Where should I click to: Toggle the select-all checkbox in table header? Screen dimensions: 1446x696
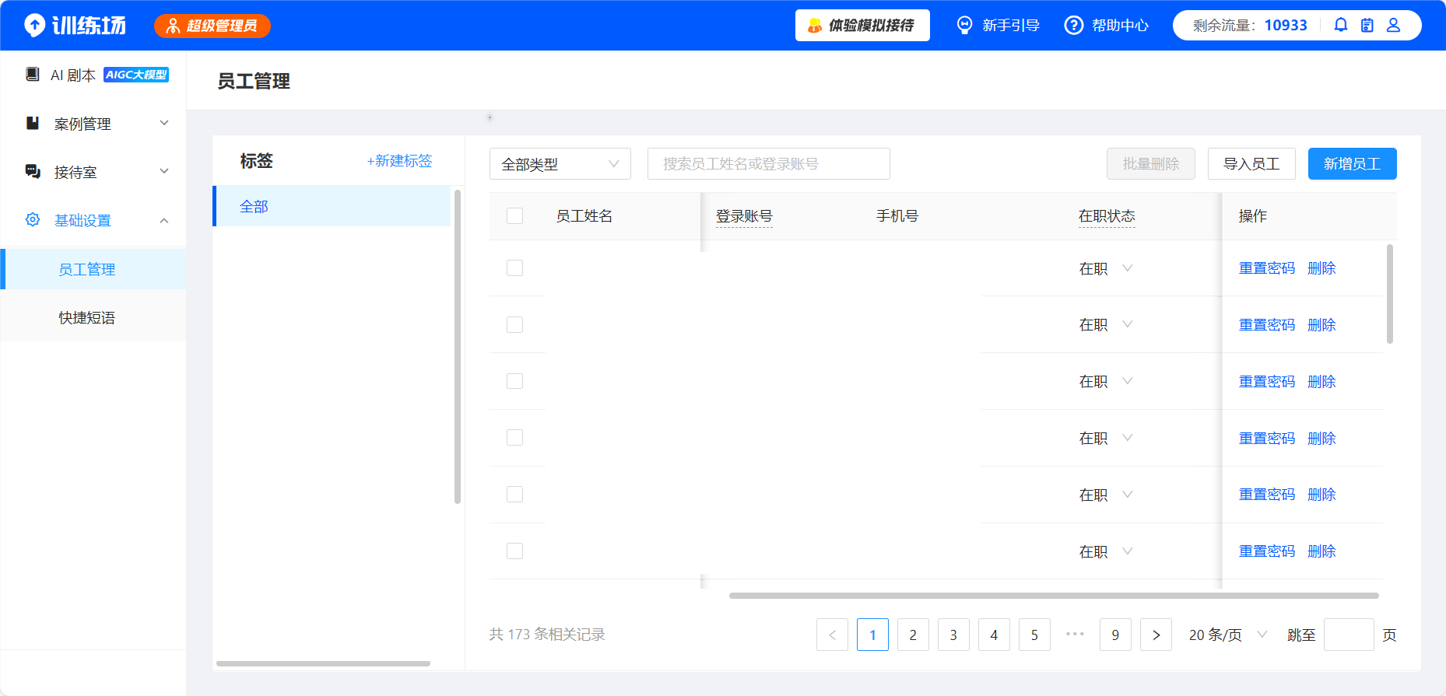coord(514,215)
